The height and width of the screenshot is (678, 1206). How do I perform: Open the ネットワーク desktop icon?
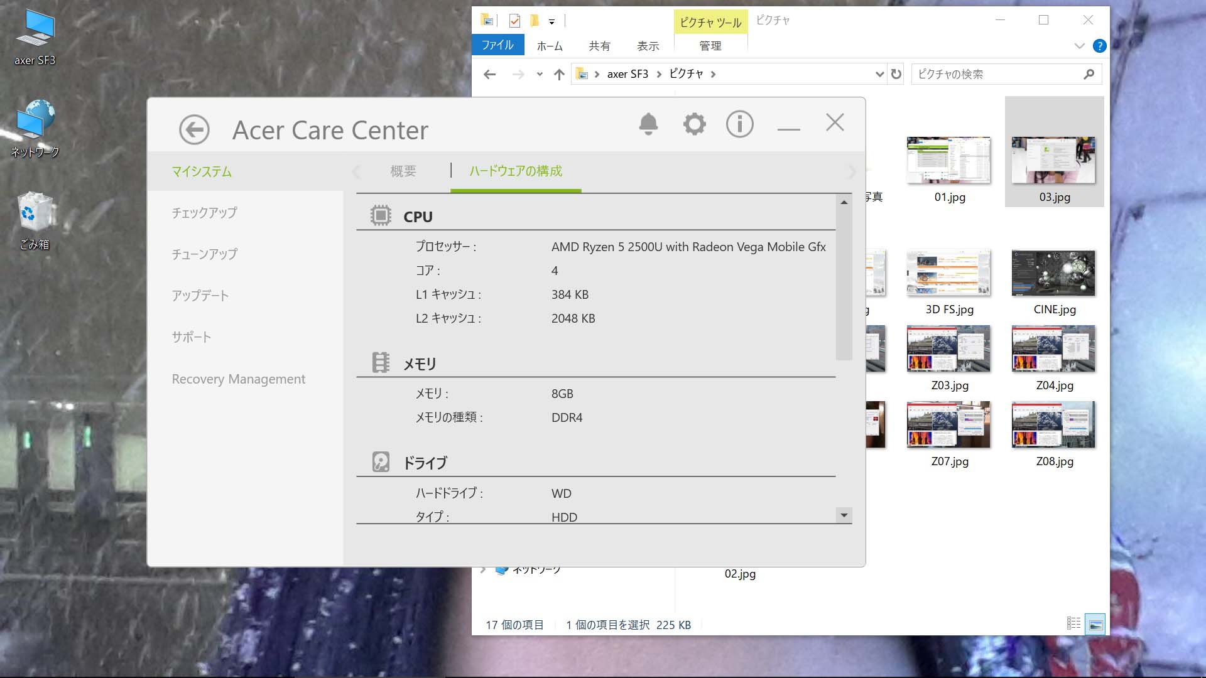(x=35, y=129)
